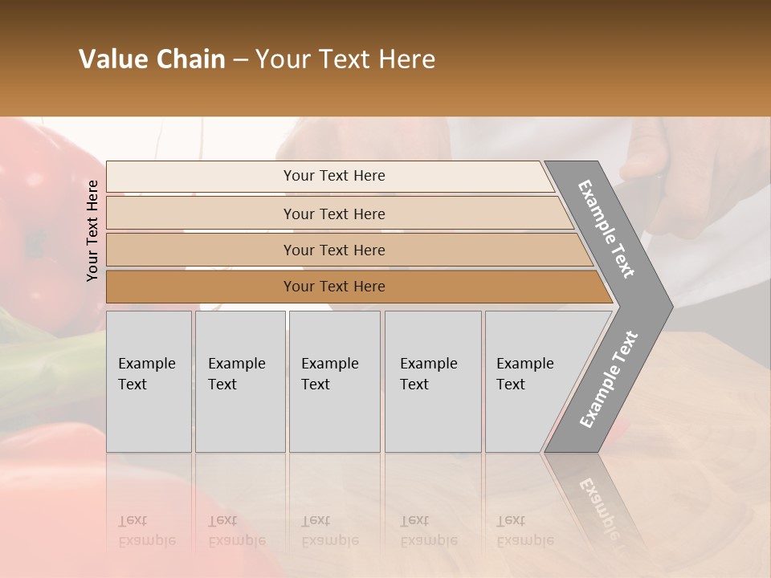Screen dimensions: 771x578
Task: Select the third gray Example Text box
Action: pyautogui.click(x=334, y=381)
